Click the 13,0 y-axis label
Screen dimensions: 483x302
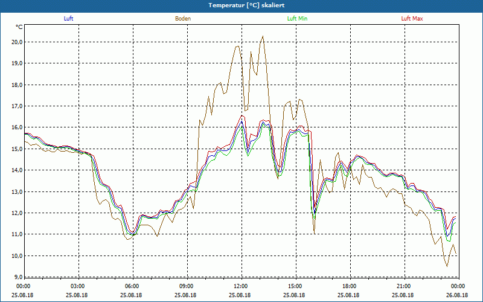click(17, 191)
